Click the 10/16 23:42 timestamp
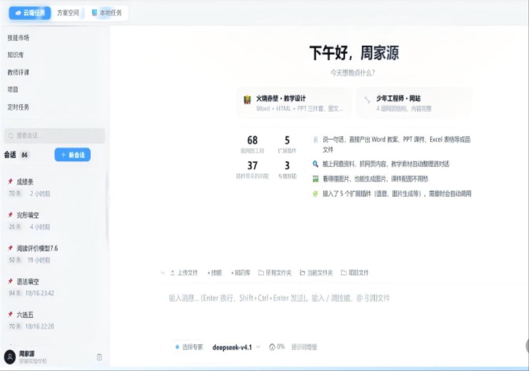 (x=39, y=293)
